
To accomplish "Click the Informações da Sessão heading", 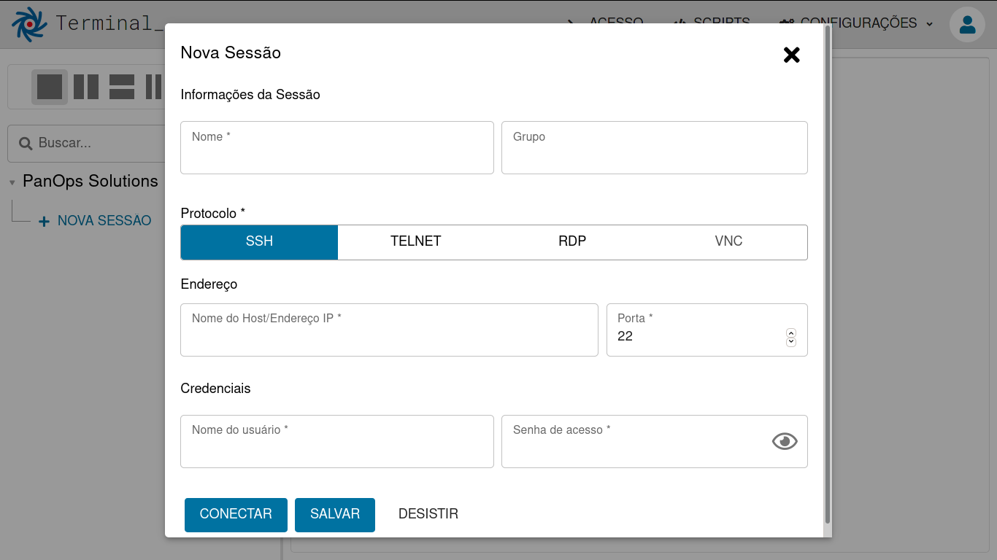I will click(250, 95).
